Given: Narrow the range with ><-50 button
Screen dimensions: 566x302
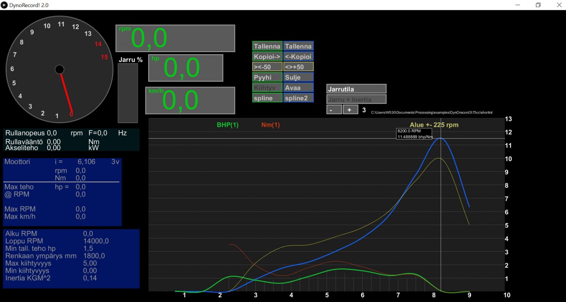Looking at the screenshot, I should pos(267,67).
